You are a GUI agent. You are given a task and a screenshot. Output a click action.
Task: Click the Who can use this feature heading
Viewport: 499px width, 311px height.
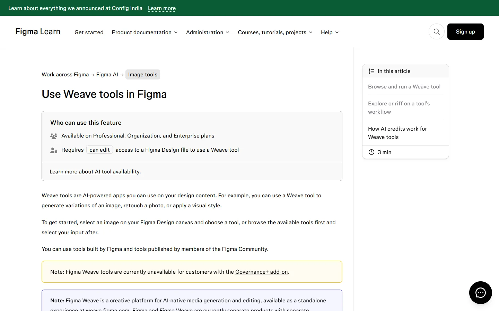[86, 123]
